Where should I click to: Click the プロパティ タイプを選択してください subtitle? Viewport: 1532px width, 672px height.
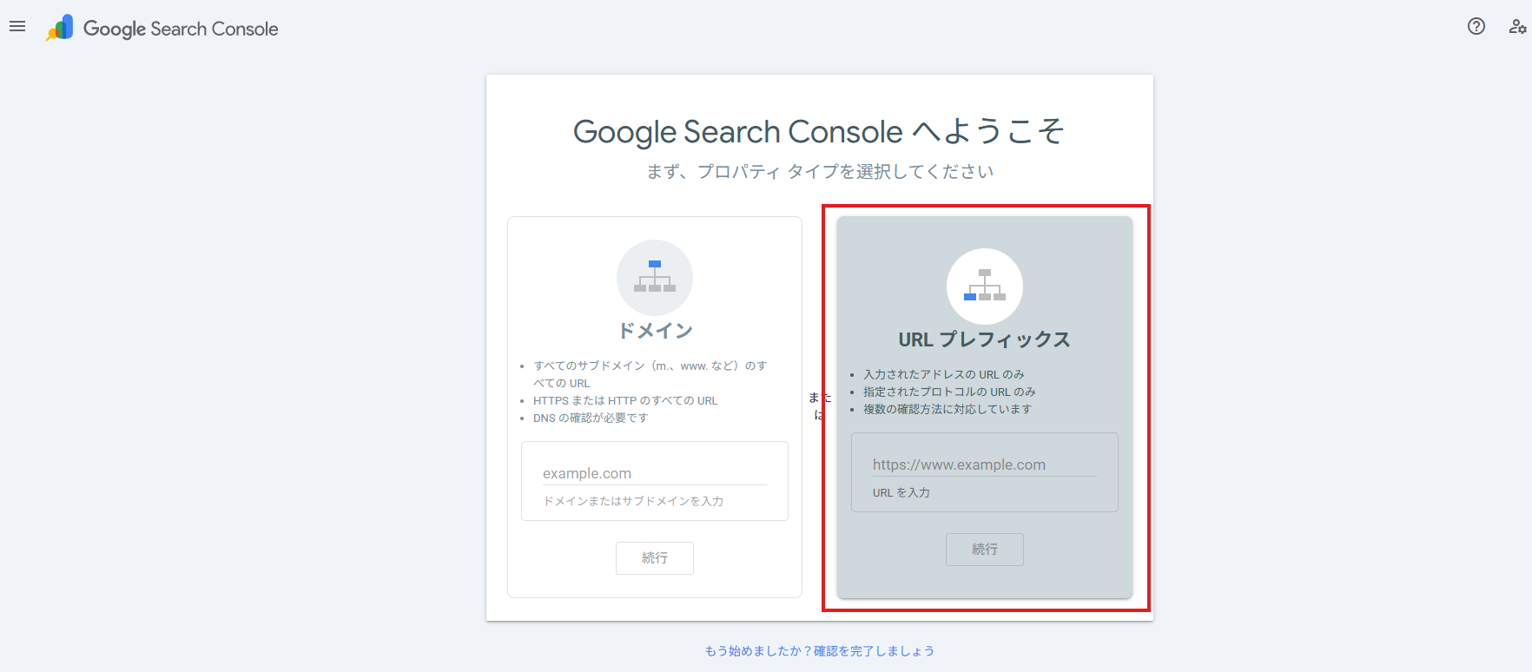819,172
